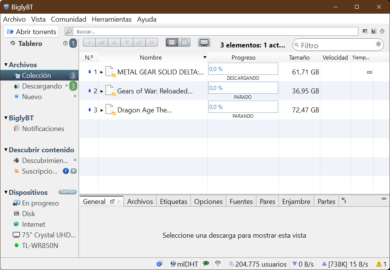
Task: Expand the METAL GEAR SOLID DELTA torrent row
Action: pos(102,72)
